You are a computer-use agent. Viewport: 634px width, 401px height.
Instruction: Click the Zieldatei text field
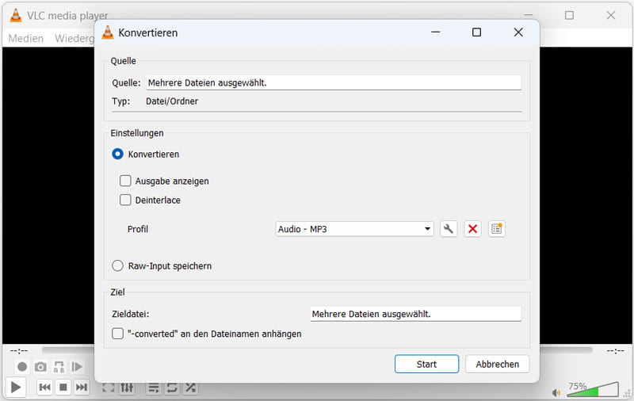[415, 314]
